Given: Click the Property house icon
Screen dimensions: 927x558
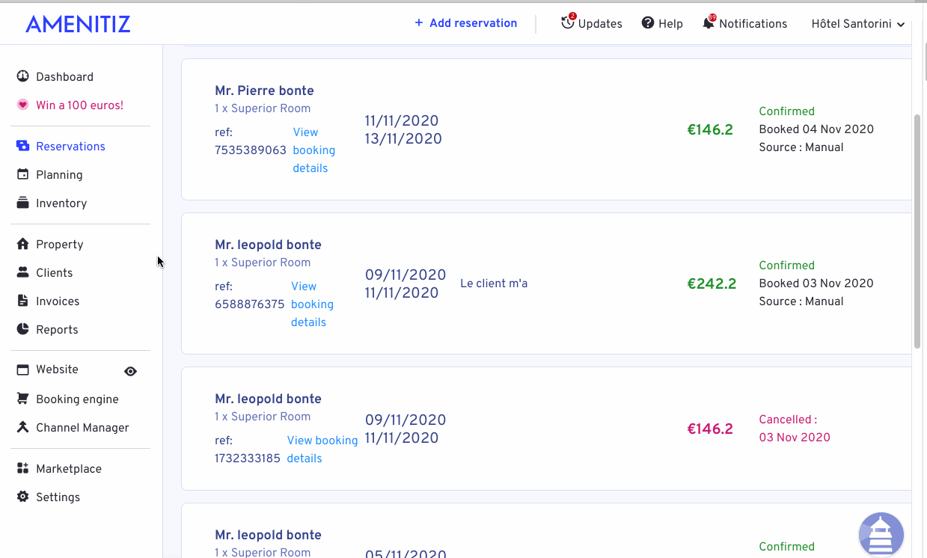Looking at the screenshot, I should (22, 244).
